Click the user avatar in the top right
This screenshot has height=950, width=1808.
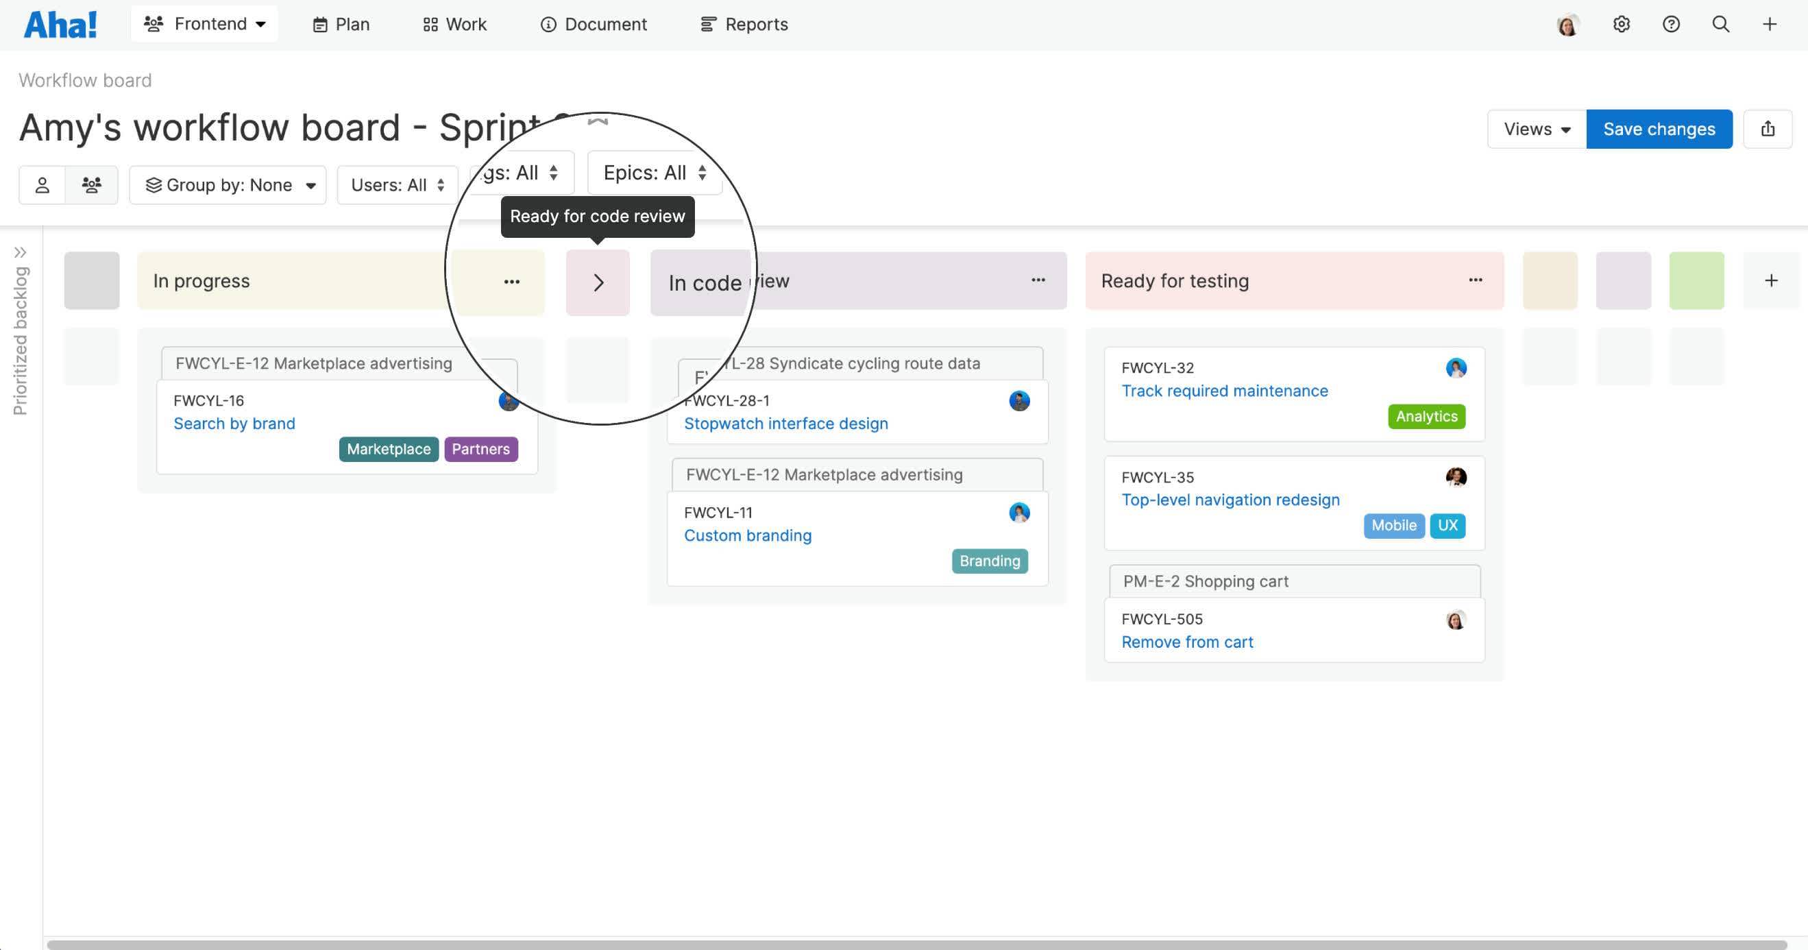coord(1568,24)
